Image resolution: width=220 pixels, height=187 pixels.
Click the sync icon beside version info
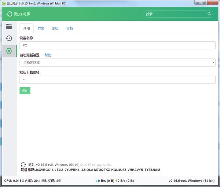[23, 165]
